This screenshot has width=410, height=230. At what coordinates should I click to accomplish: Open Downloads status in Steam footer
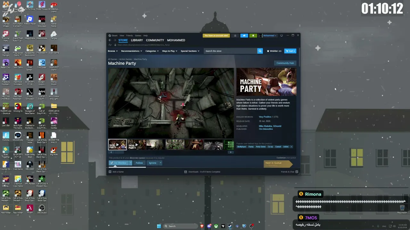(x=202, y=172)
